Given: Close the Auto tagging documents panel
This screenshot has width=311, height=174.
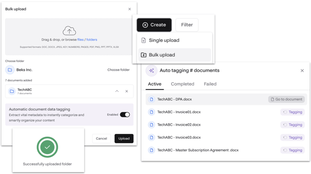Looking at the screenshot, I should [x=302, y=71].
